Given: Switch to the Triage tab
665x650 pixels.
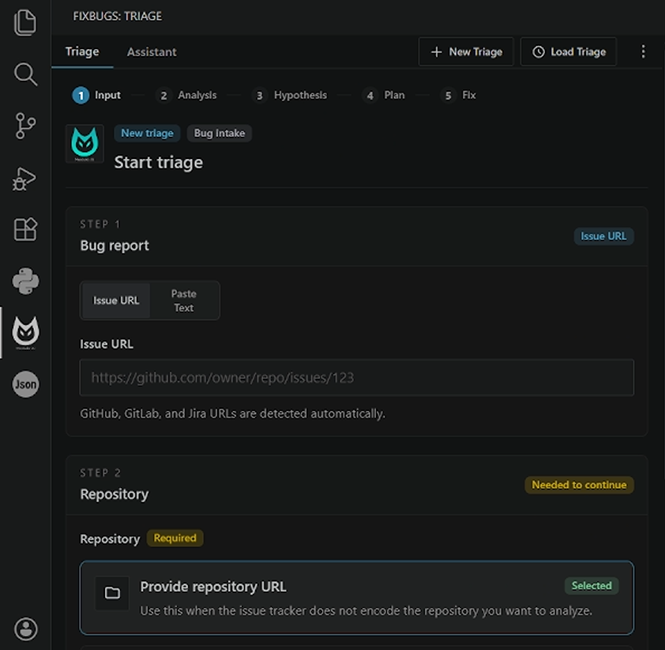Looking at the screenshot, I should (x=82, y=52).
